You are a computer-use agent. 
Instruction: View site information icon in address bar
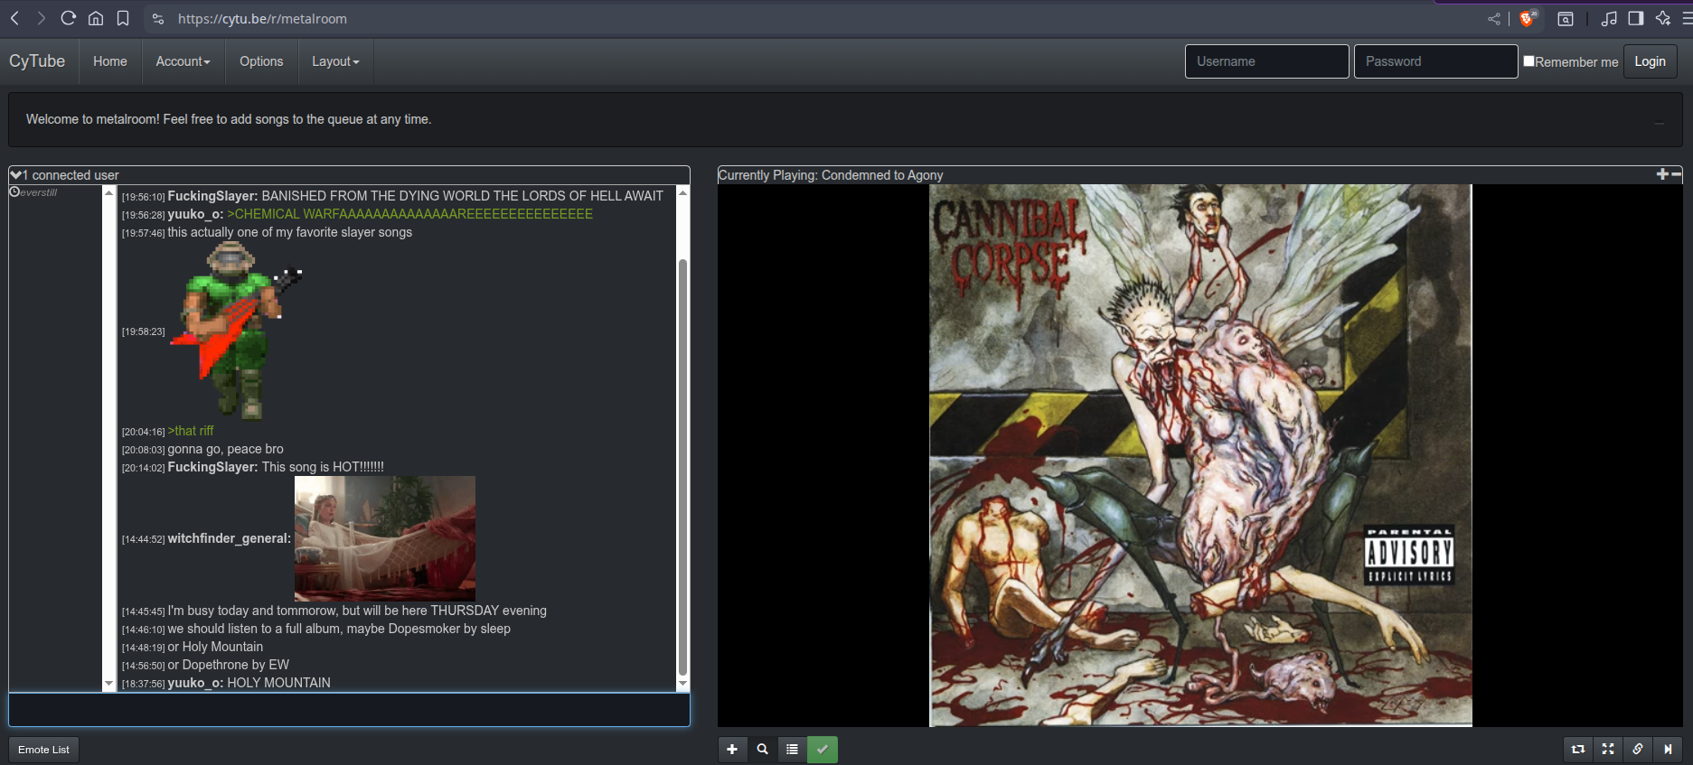158,19
